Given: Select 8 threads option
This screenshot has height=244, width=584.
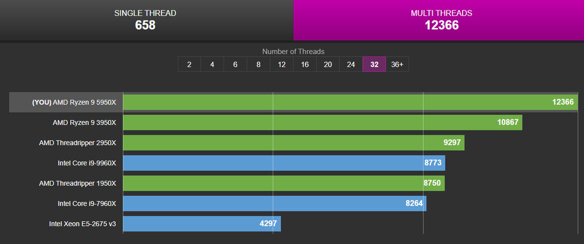Looking at the screenshot, I should pos(258,64).
